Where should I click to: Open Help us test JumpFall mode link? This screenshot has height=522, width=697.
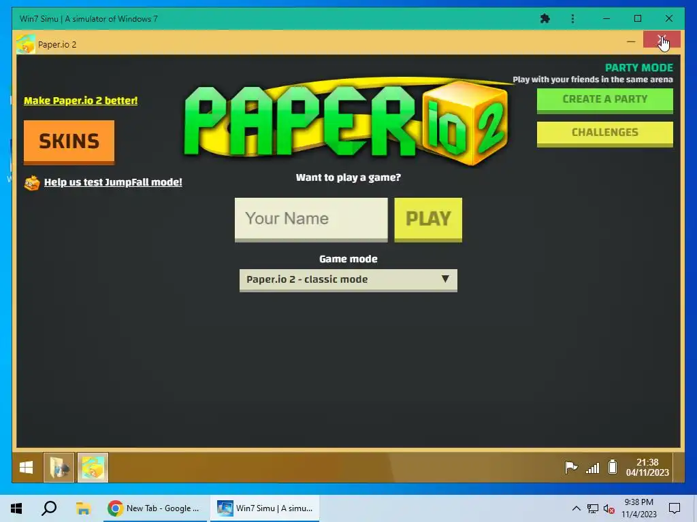click(113, 182)
